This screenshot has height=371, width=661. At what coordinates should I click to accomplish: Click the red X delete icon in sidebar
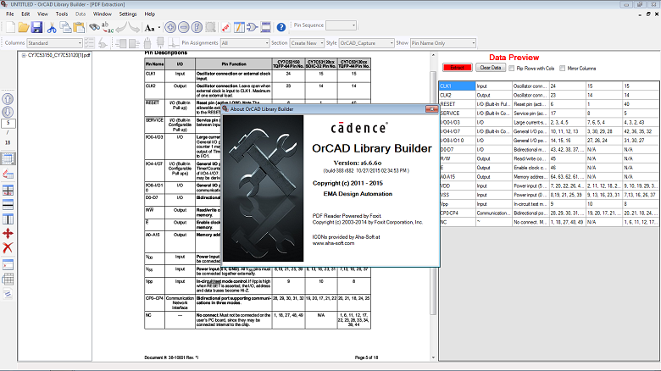(8, 247)
